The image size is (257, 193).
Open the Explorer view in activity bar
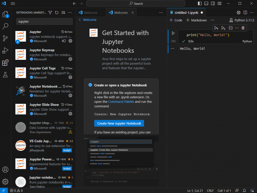pos(5,14)
